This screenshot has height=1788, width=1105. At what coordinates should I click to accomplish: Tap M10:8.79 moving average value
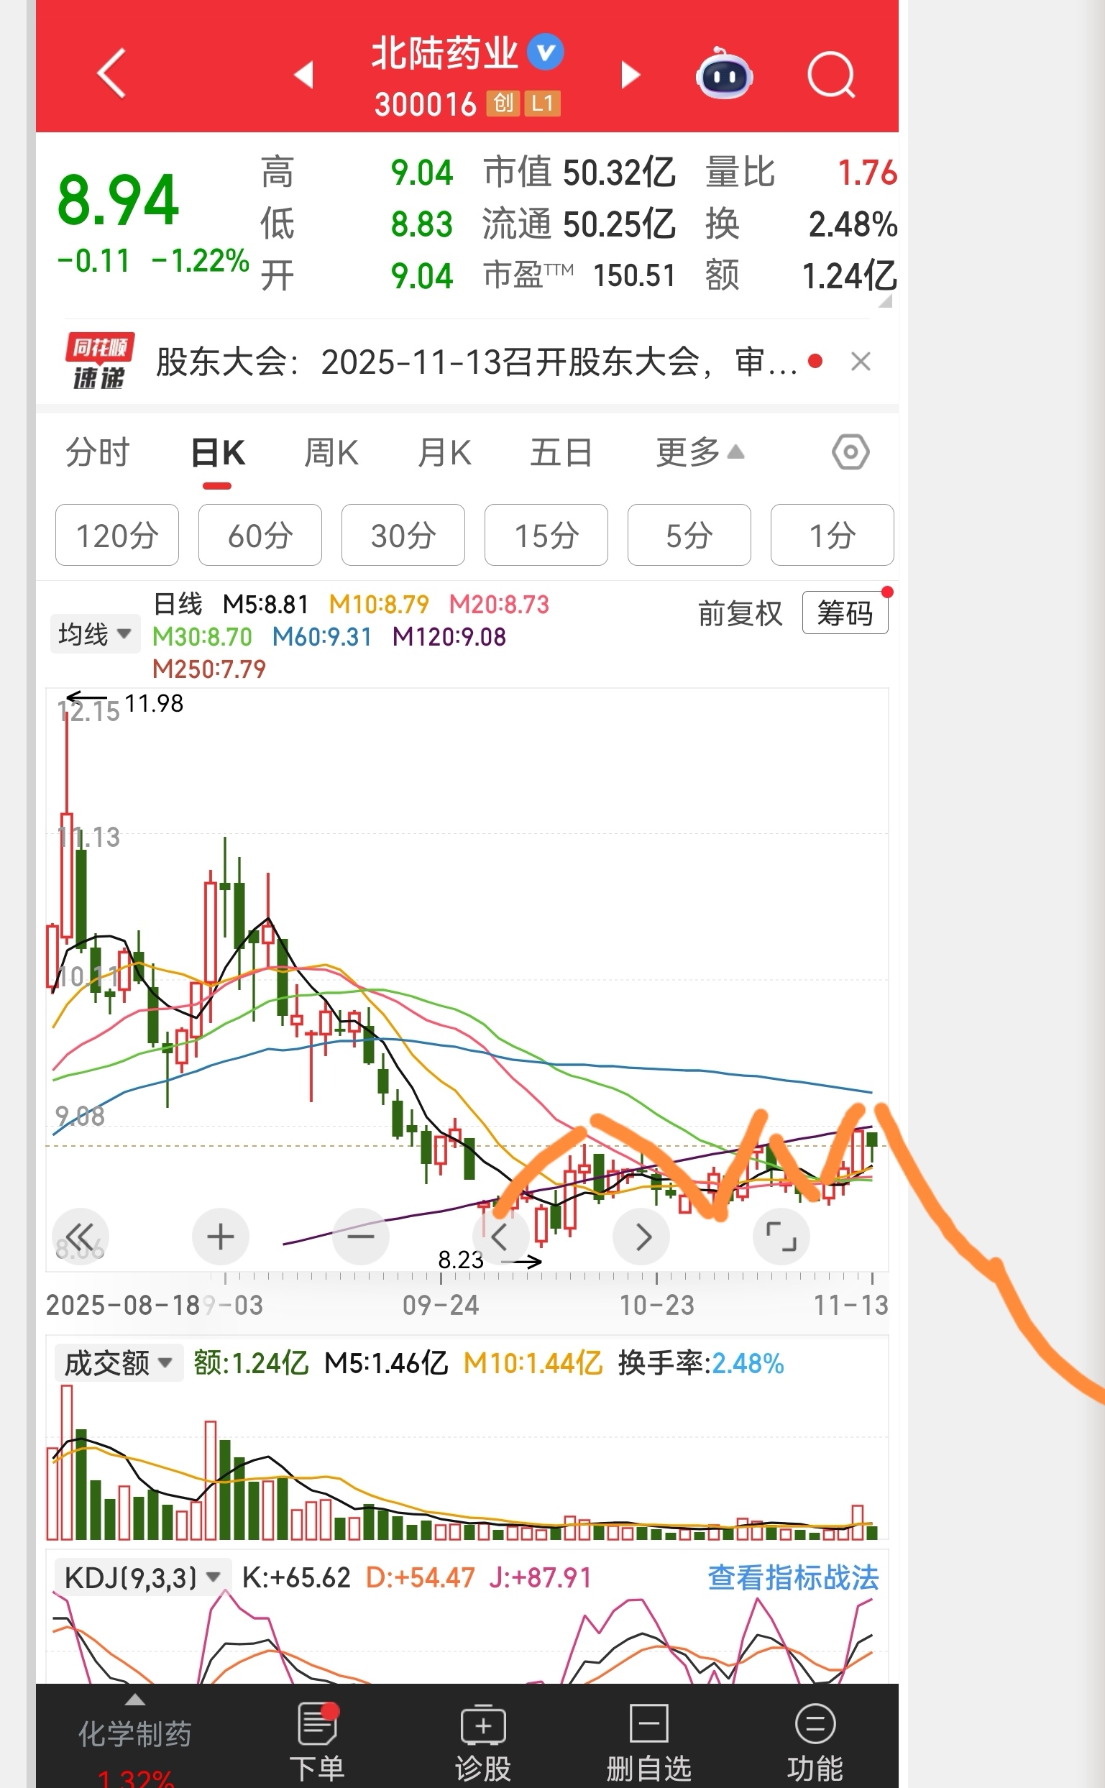[379, 605]
